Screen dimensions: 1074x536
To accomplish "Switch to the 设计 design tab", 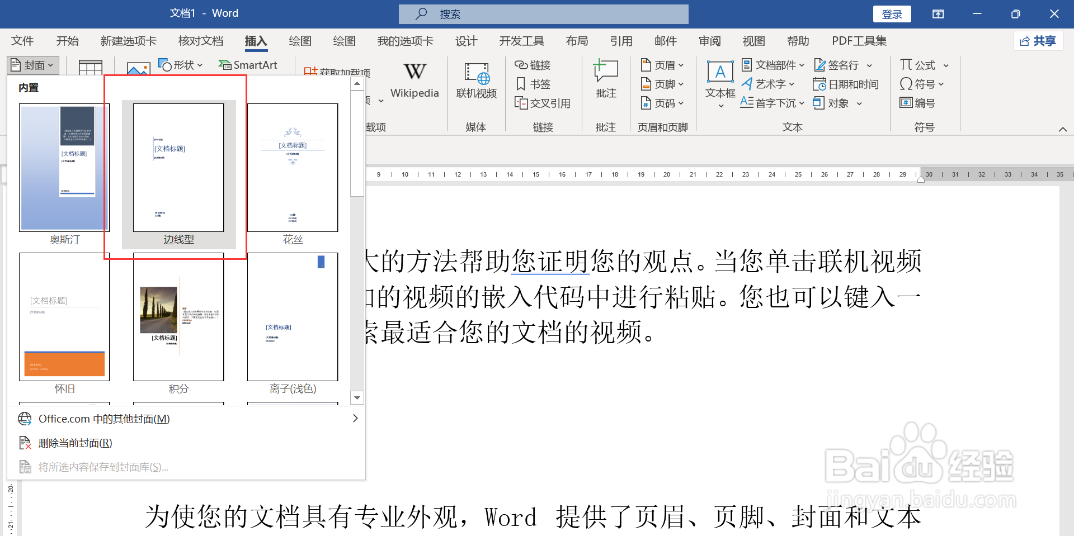I will pyautogui.click(x=466, y=41).
